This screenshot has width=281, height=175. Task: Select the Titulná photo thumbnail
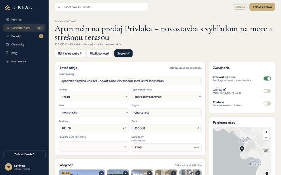pos(82,172)
